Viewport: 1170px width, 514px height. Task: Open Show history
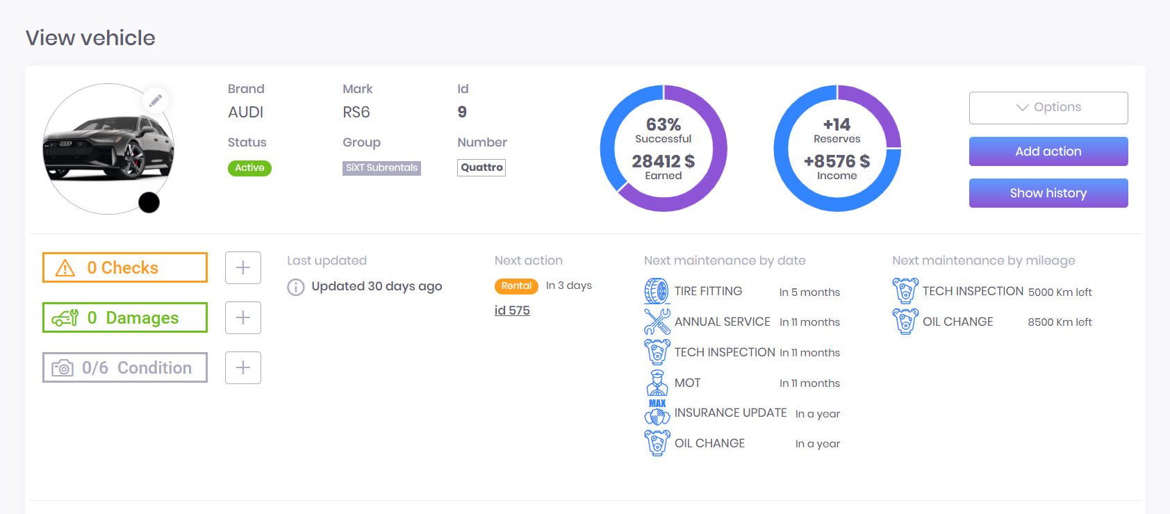pyautogui.click(x=1048, y=193)
